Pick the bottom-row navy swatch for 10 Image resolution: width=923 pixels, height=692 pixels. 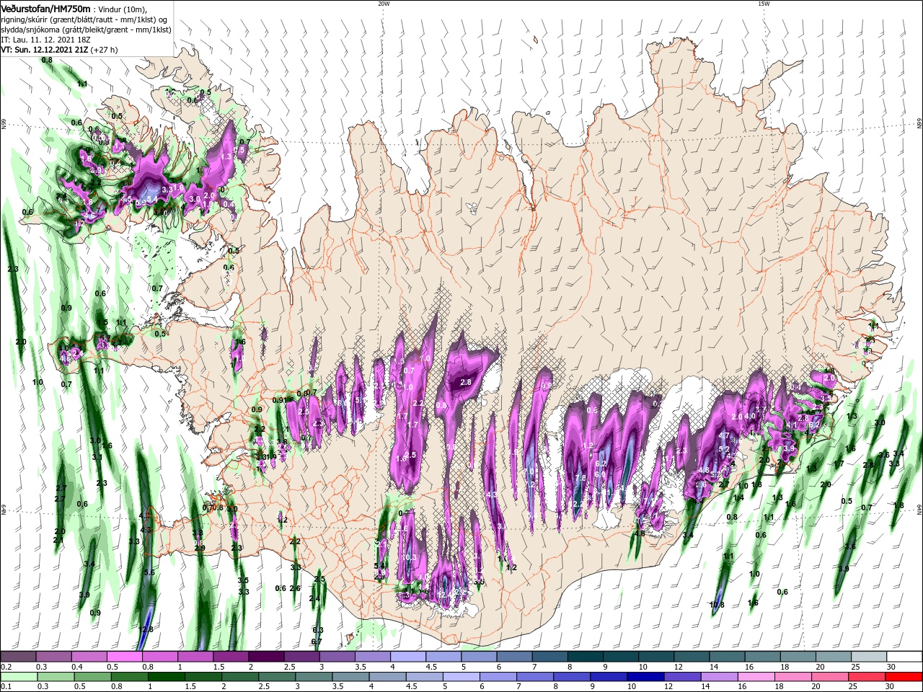point(646,677)
